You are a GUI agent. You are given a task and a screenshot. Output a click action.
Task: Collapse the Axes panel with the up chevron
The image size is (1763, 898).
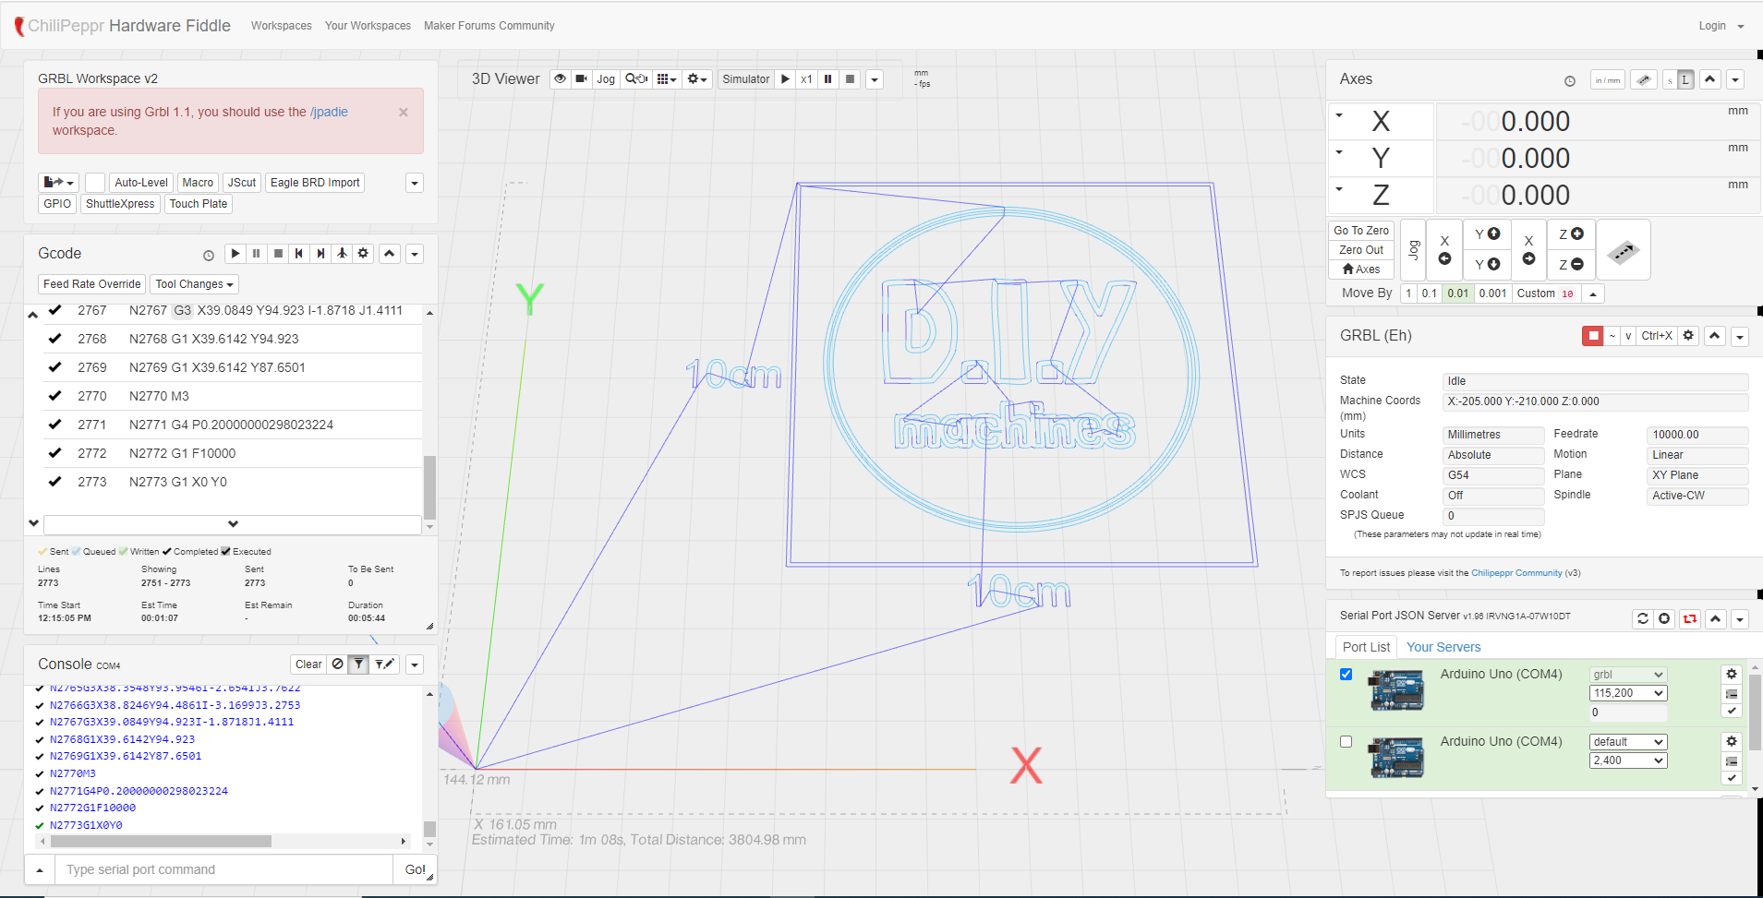tap(1710, 79)
